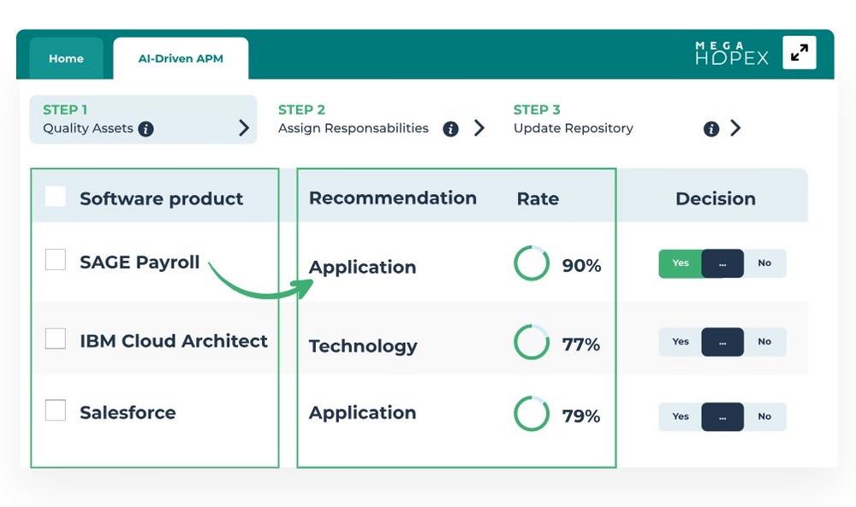Switch to the Home tab

point(66,59)
